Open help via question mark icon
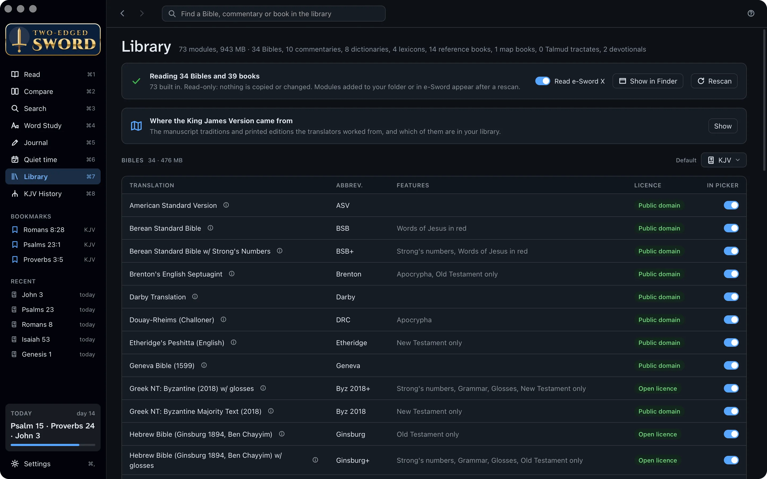The height and width of the screenshot is (479, 767). (751, 13)
